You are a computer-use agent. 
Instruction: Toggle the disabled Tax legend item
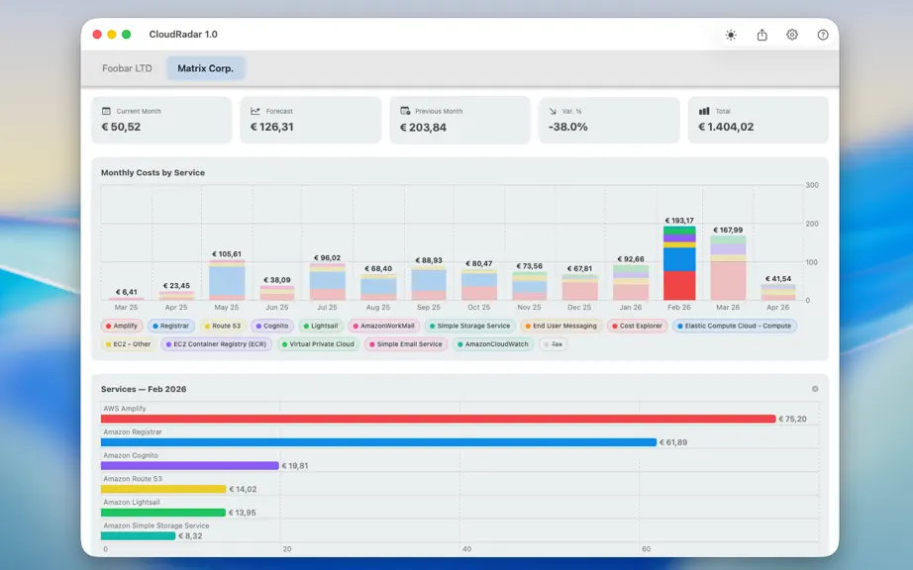tap(553, 343)
